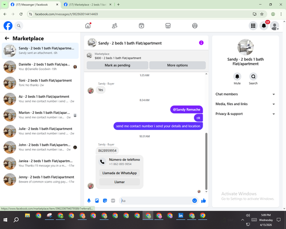Go back using the Marketplace back arrow
This screenshot has width=286, height=229.
(x=7, y=38)
